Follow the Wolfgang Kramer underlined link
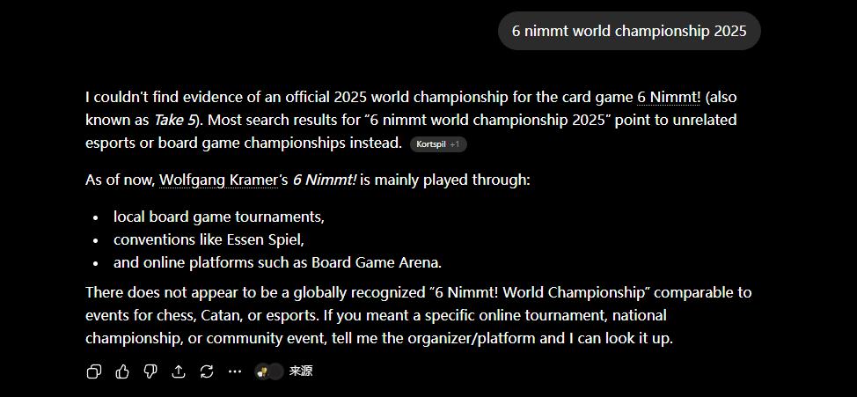Screen dimensions: 857x397 [218, 180]
